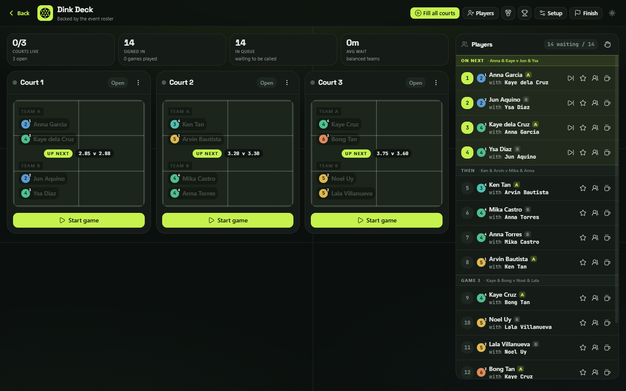Click the partner icon for Mika Castro
This screenshot has height=391, width=626.
595,213
